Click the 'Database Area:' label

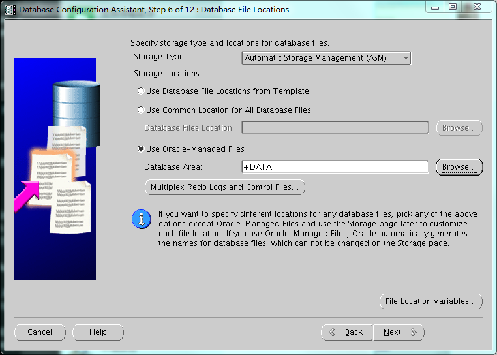[173, 167]
